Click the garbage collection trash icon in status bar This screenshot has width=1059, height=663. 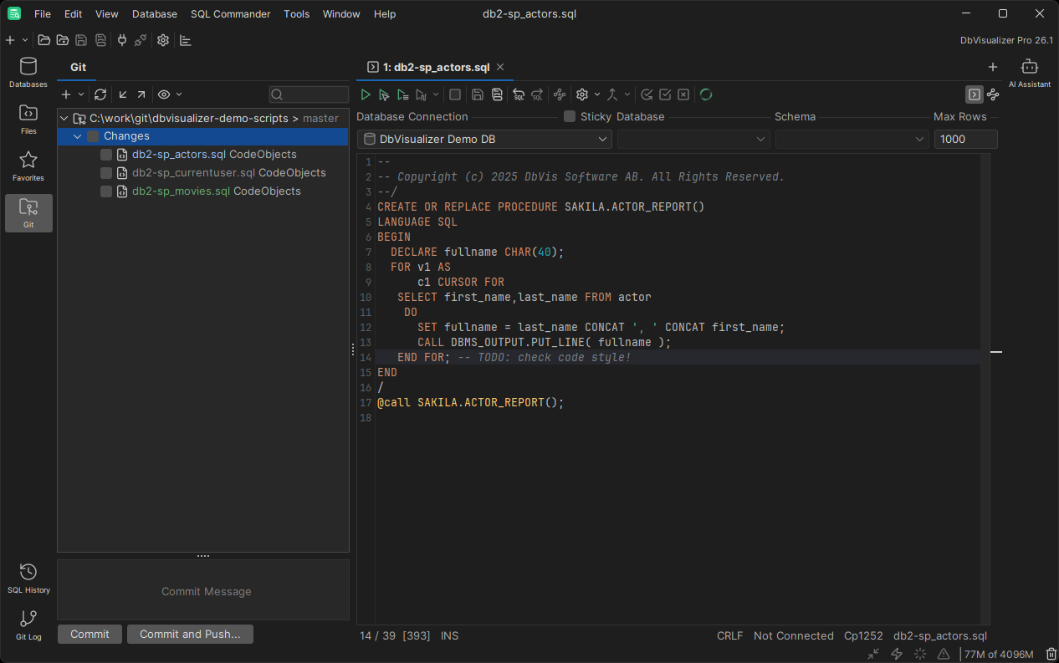click(1051, 654)
